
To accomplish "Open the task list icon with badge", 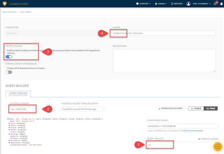I will (x=215, y=4).
